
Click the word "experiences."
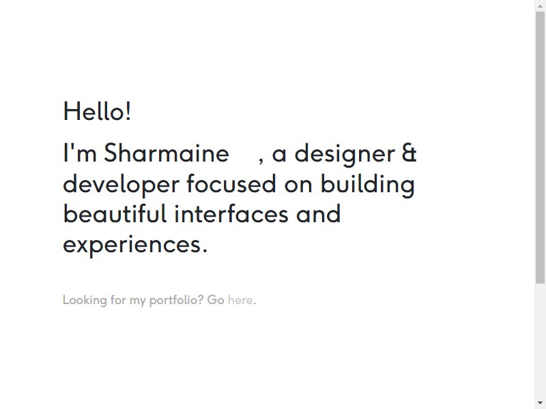(x=135, y=245)
